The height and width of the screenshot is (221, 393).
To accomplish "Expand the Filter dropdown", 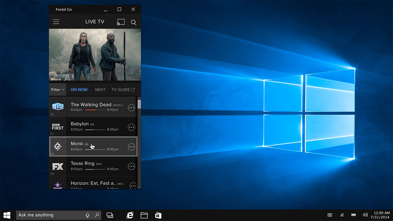I will [58, 89].
